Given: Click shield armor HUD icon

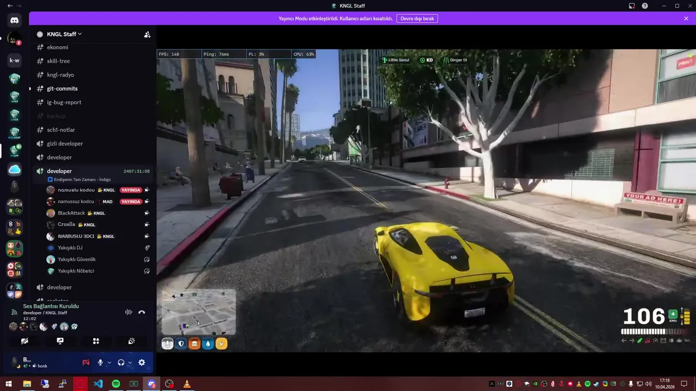Looking at the screenshot, I should (x=181, y=343).
